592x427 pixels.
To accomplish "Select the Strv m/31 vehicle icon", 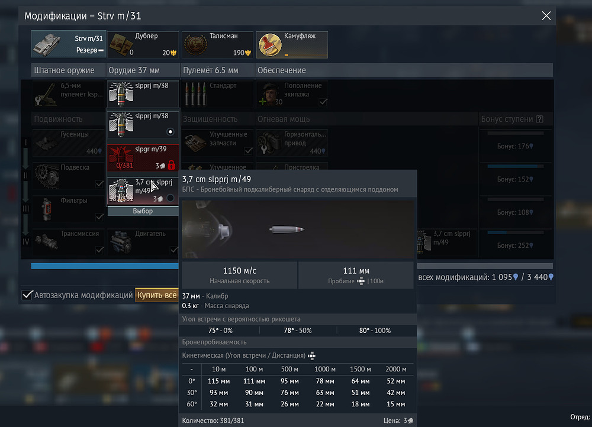I will [69, 45].
